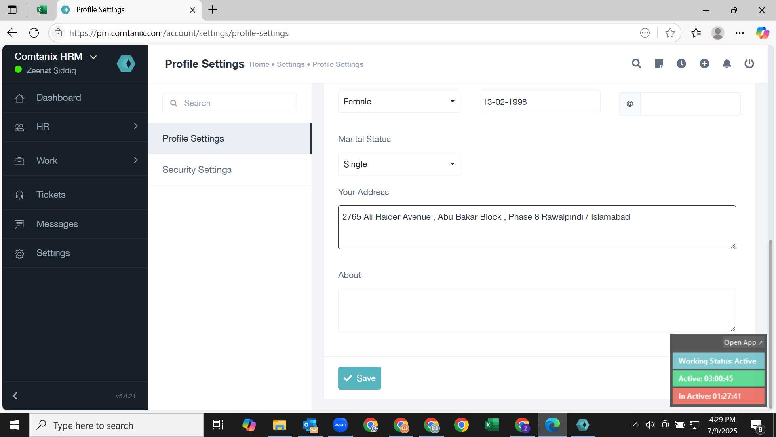776x437 pixels.
Task: Open the Female gender dropdown
Action: [x=399, y=102]
